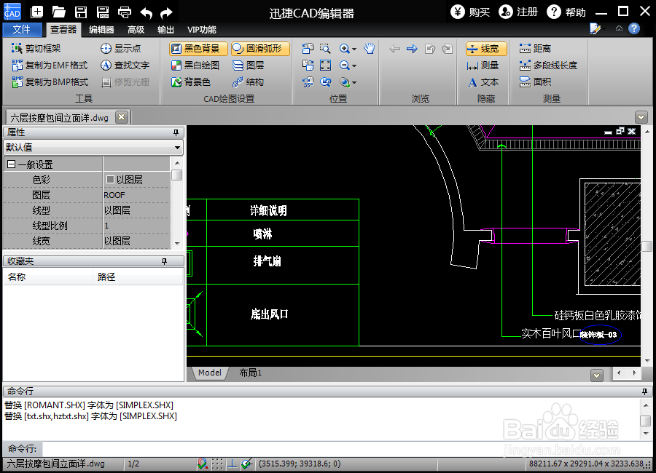The height and width of the screenshot is (473, 656).
Task: Open 查找文字 find text tool
Action: point(125,65)
